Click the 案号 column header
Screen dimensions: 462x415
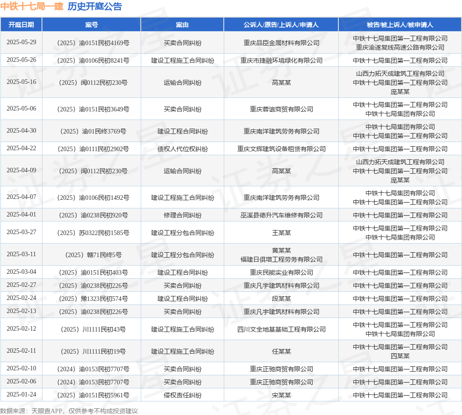91,25
